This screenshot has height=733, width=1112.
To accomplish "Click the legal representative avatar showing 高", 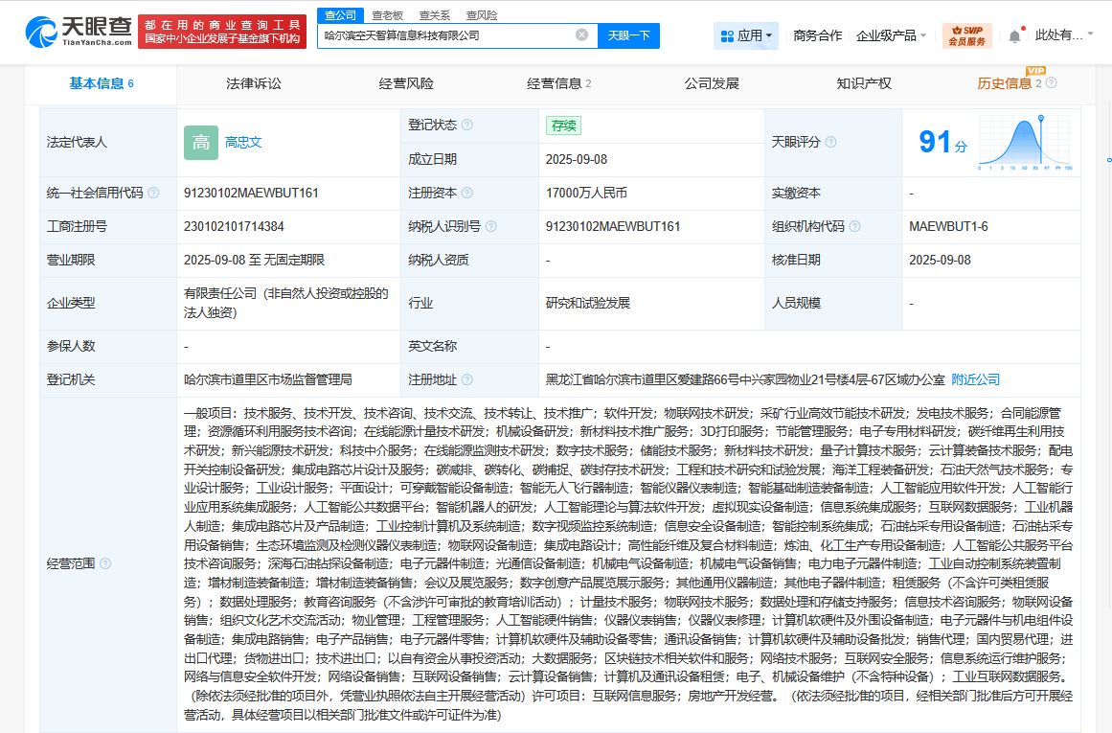I will tap(200, 142).
